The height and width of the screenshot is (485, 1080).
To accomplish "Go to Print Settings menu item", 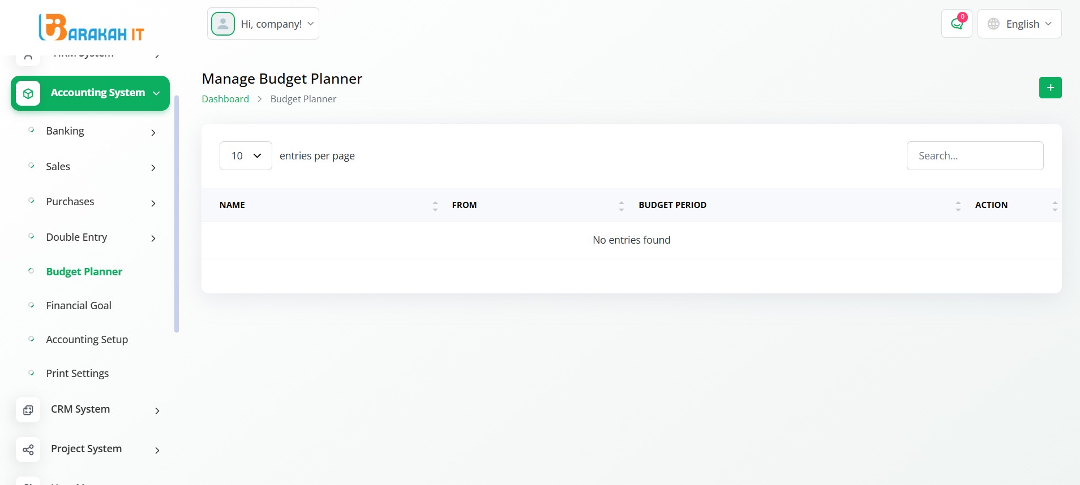I will tap(77, 373).
